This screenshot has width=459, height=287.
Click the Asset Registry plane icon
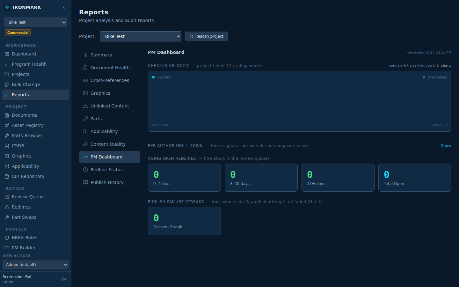pos(7,126)
